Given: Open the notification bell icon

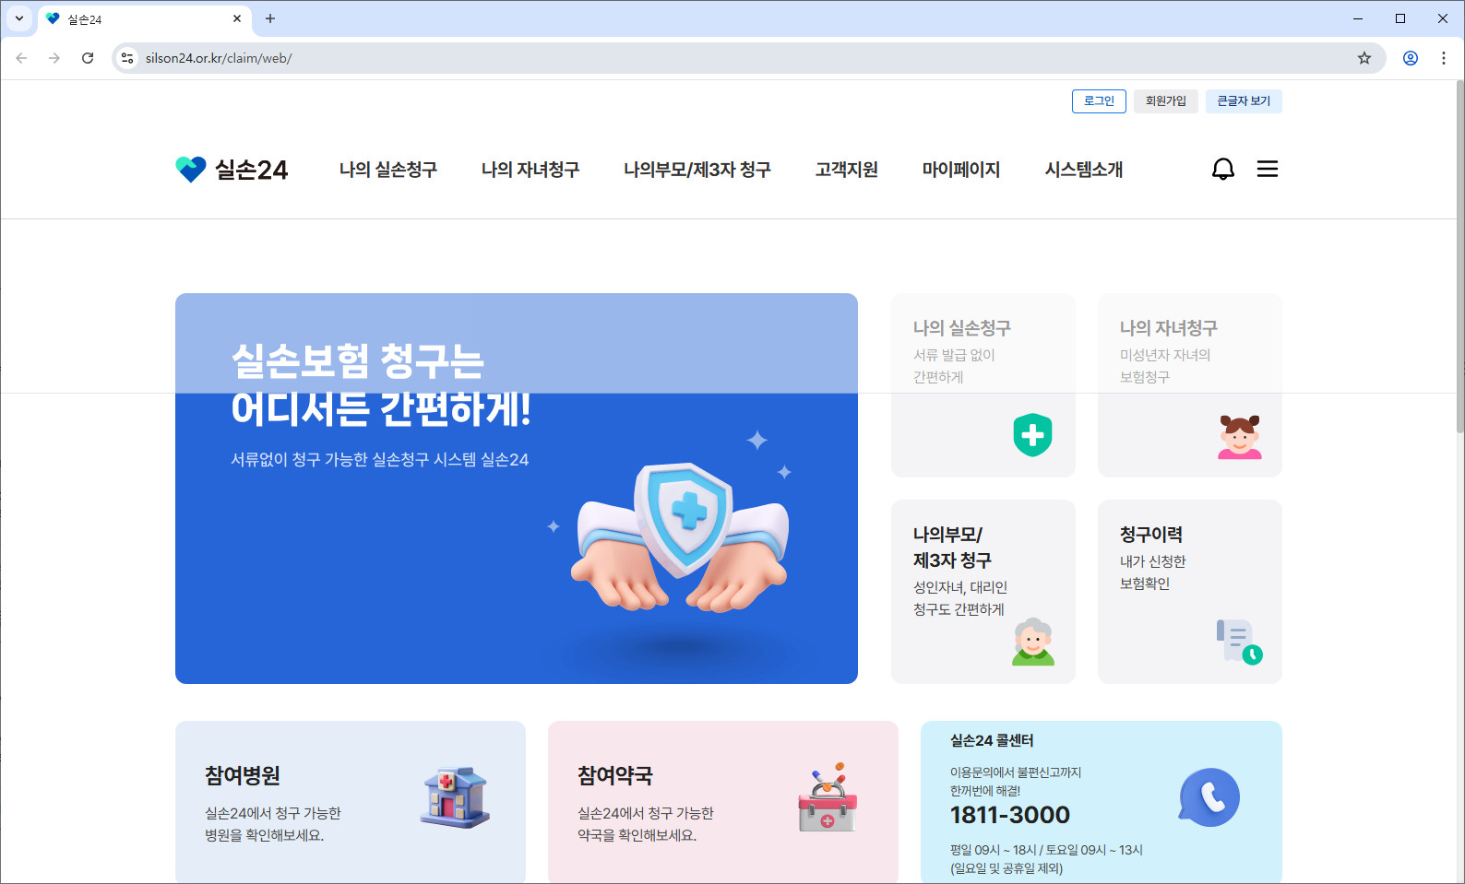Looking at the screenshot, I should [1223, 169].
